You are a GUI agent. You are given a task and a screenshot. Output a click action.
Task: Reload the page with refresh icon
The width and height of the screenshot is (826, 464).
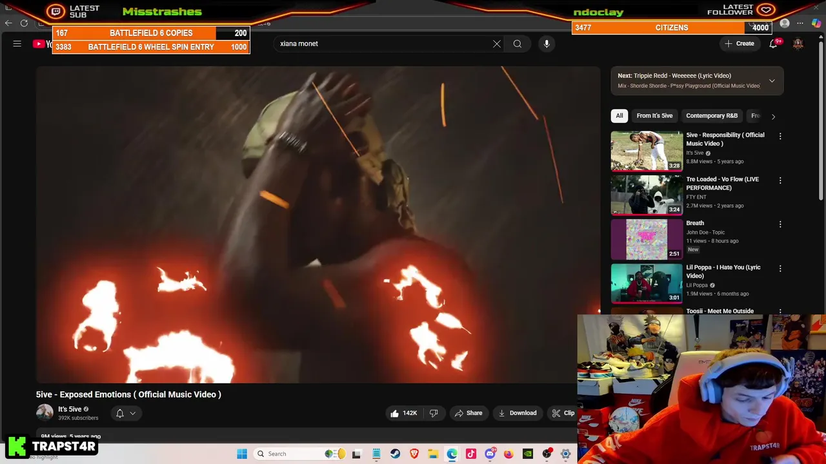pyautogui.click(x=24, y=23)
